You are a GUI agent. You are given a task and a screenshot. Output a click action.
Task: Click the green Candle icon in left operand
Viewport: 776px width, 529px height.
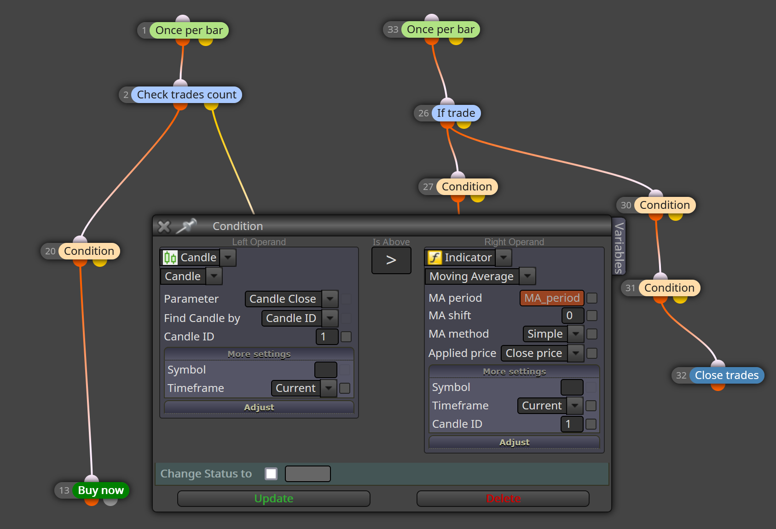170,258
